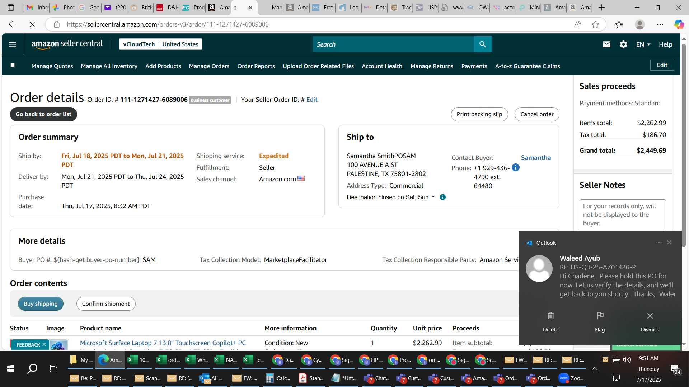
Task: Click Print packing slip button
Action: [x=479, y=114]
